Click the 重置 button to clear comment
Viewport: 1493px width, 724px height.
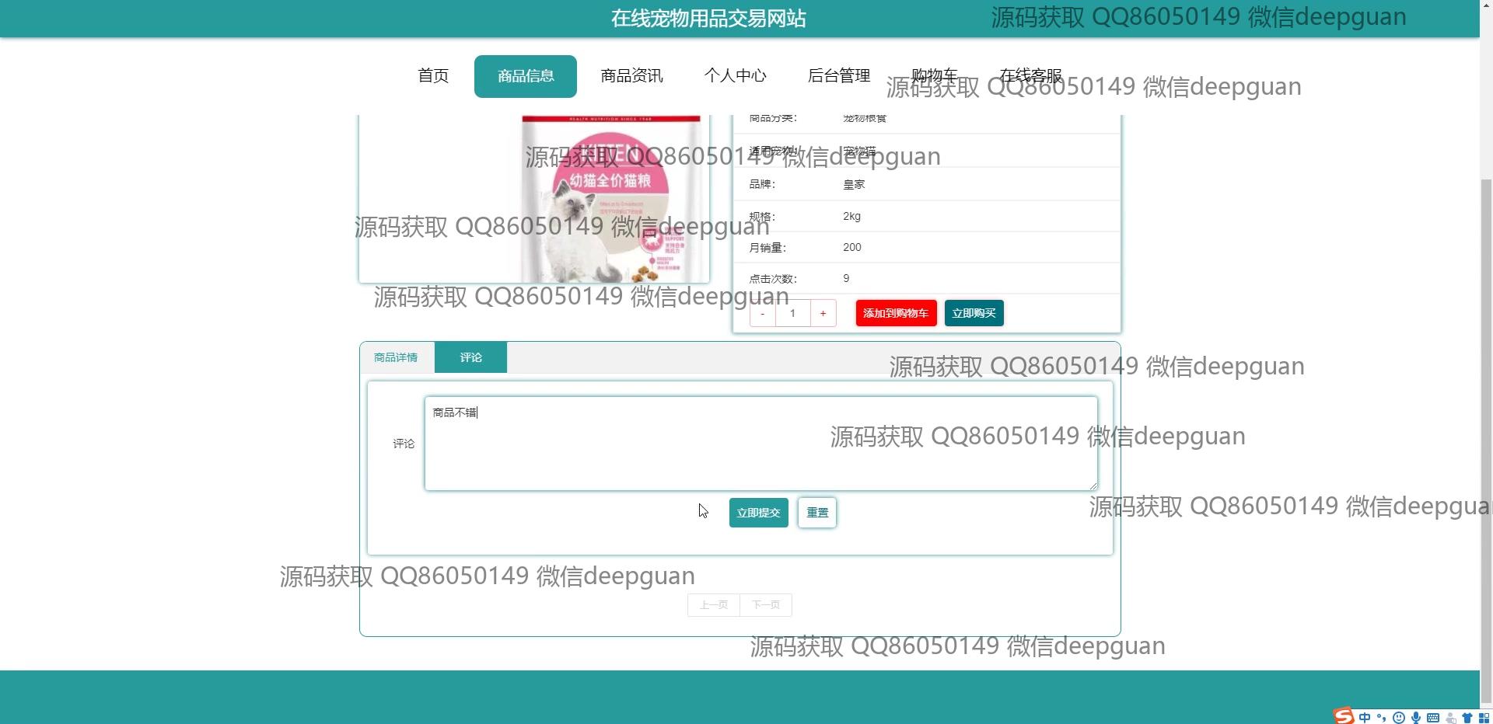coord(816,513)
